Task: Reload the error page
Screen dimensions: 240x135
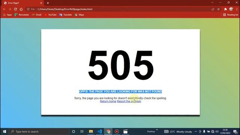Action: [x=15, y=9]
